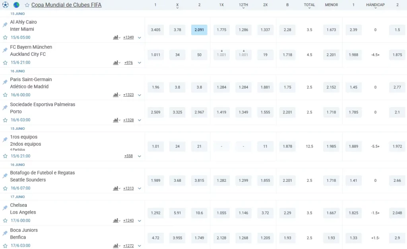Pin the Botafogo vs Seattle Sounders match

pyautogui.click(x=5, y=175)
